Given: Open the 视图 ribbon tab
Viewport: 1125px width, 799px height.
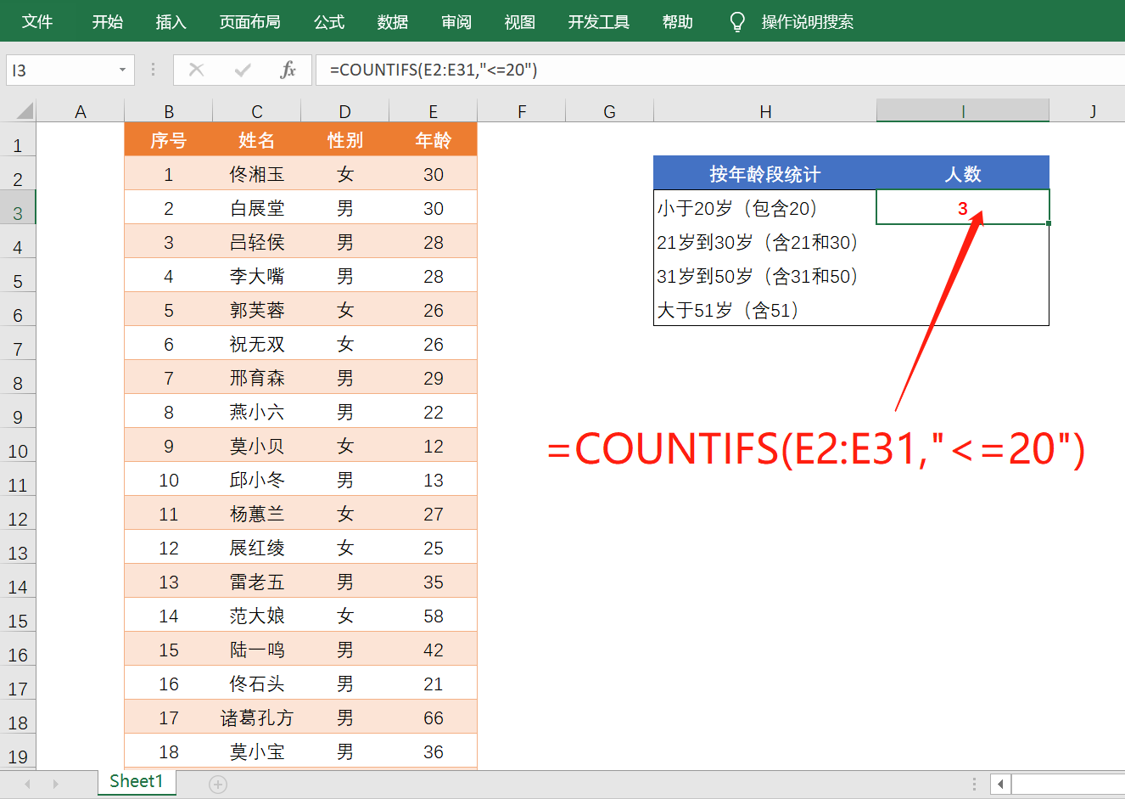Looking at the screenshot, I should point(519,22).
